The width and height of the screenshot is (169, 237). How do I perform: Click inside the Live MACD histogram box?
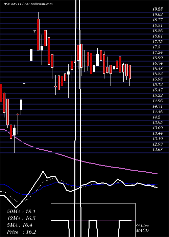tap(93, 220)
